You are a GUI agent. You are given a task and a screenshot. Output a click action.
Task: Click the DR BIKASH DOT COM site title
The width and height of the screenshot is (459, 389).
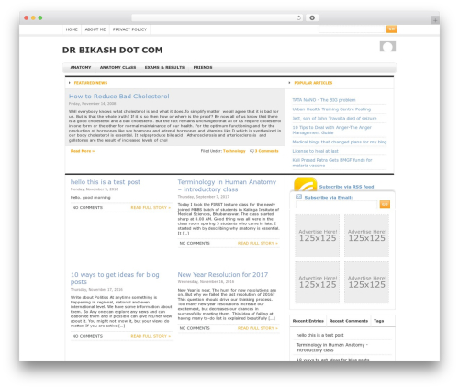click(x=112, y=50)
